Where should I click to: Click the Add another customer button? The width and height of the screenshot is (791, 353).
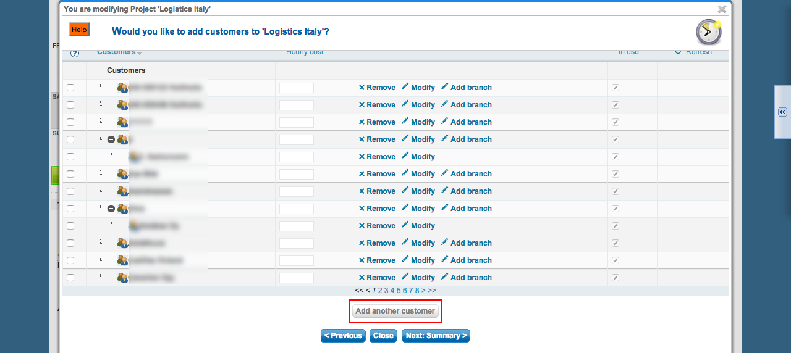(x=395, y=311)
